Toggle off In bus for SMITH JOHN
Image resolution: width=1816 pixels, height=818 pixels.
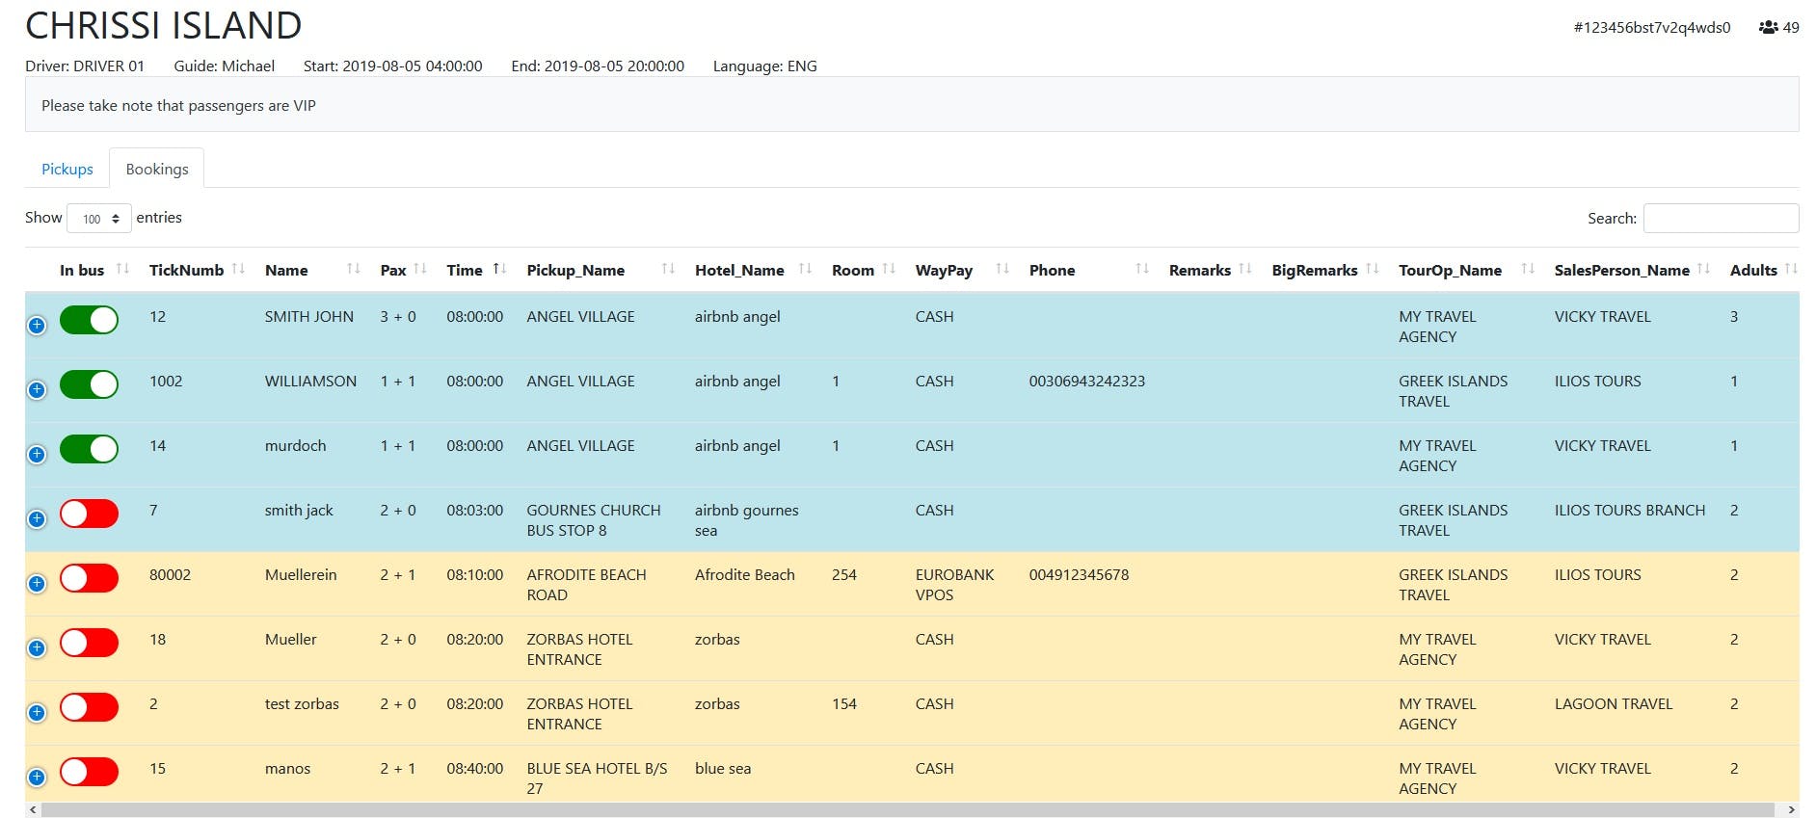coord(89,320)
